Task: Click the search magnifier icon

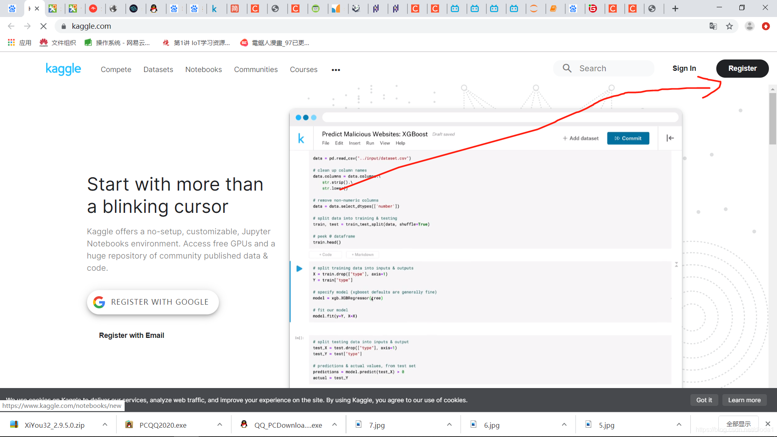Action: pos(568,68)
